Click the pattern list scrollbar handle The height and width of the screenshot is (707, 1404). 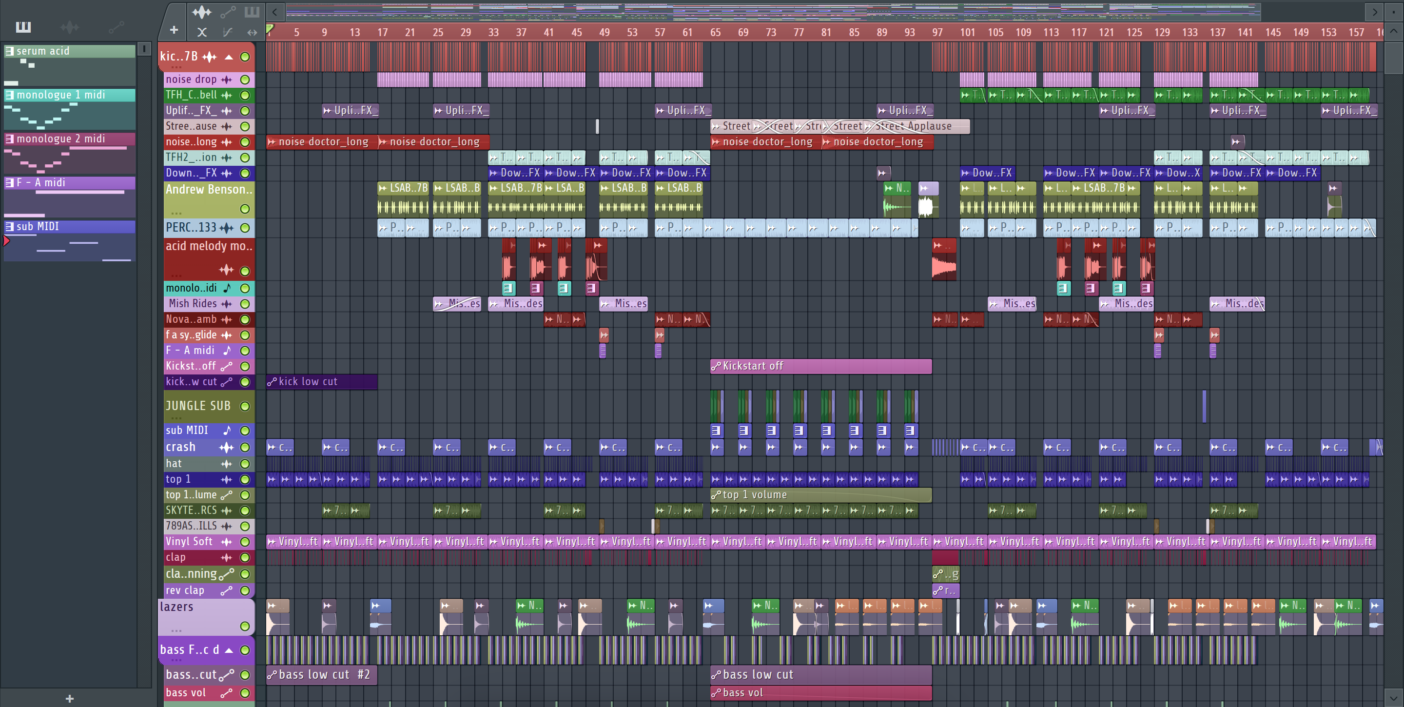pos(144,49)
